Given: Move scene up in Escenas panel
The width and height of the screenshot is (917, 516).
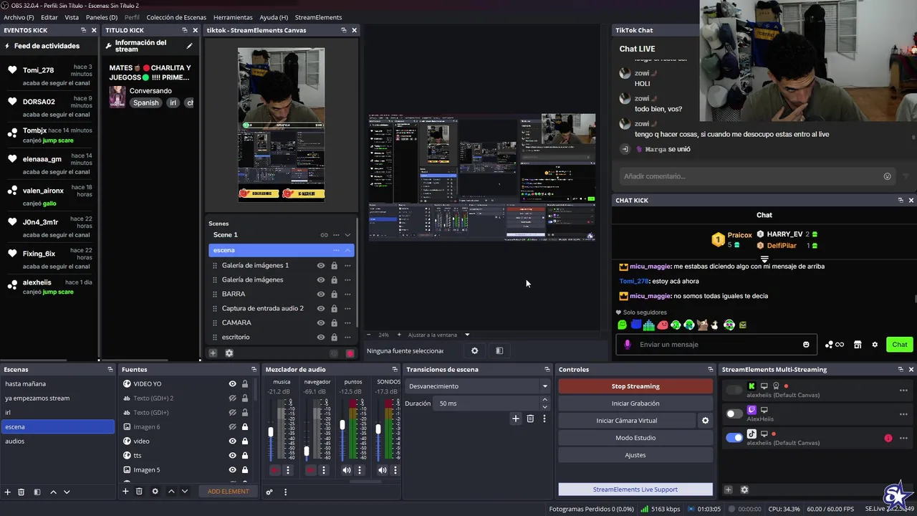Looking at the screenshot, I should click(53, 492).
